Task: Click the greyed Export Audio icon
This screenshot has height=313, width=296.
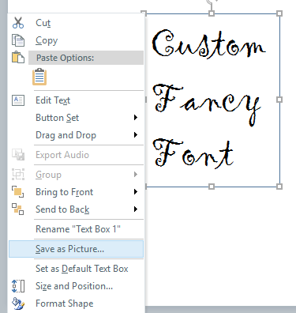Action: coord(18,155)
